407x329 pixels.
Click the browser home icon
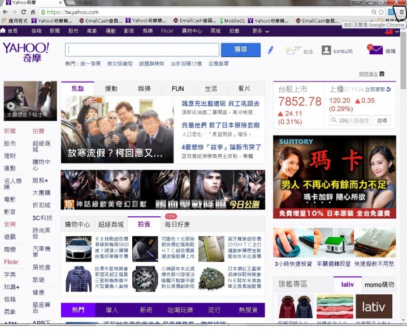coord(33,12)
